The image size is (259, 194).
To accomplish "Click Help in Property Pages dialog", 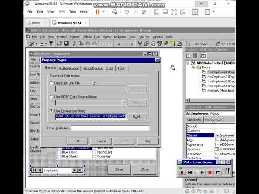I will [148, 141].
